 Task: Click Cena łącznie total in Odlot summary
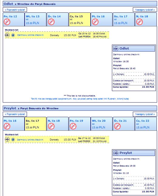coord(133,87)
